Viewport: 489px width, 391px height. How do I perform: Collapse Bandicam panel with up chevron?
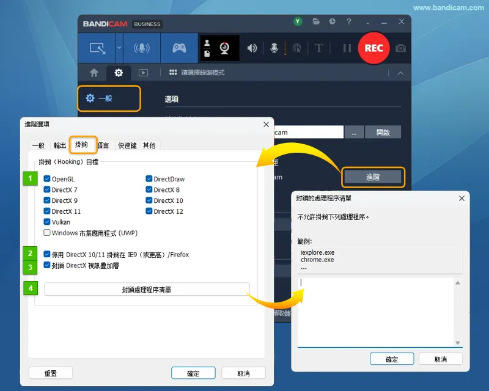pyautogui.click(x=400, y=73)
